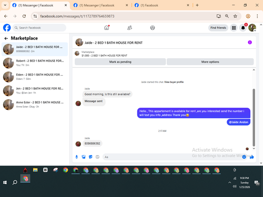Expand the Chrome tab search dropdown

click(5, 5)
